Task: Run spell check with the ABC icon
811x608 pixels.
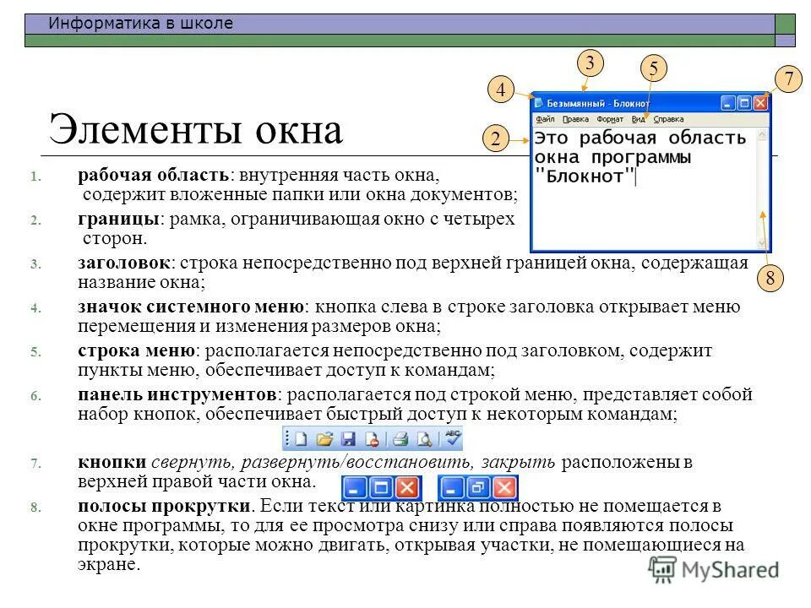Action: [x=453, y=438]
